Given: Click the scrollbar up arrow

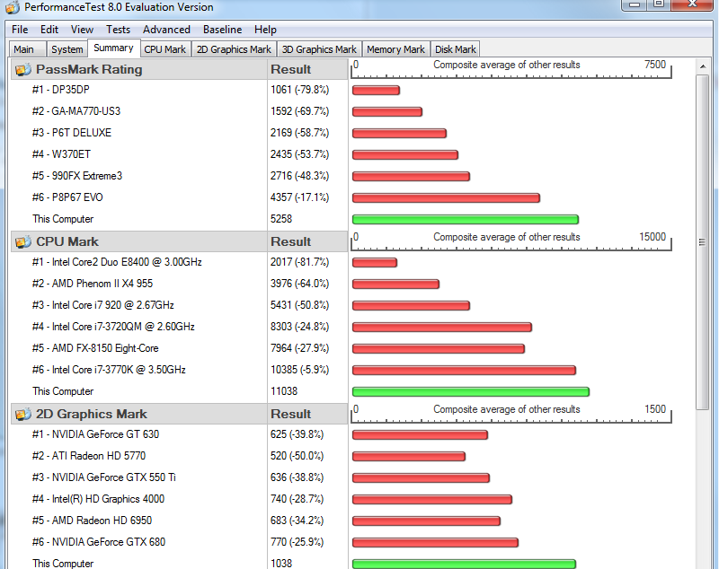Looking at the screenshot, I should [703, 66].
